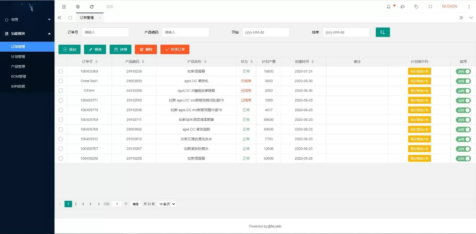Toggle 启用 switch for order 100409768
This screenshot has width=476, height=234.
click(463, 130)
